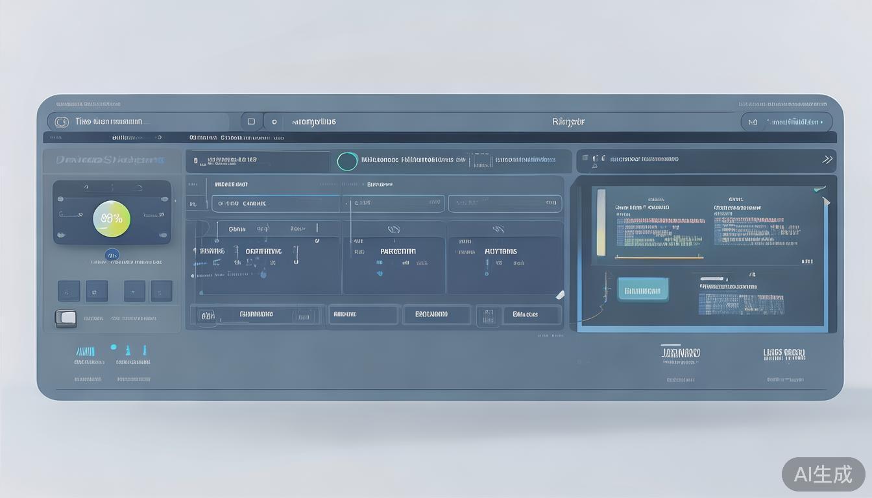Select the 'Rihyotr' item in top bar
The width and height of the screenshot is (872, 498).
(568, 122)
